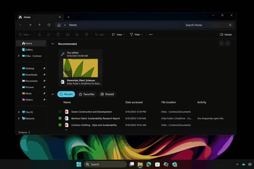
Task: Unpin Desktop using its pin icon
Action: tap(44, 68)
